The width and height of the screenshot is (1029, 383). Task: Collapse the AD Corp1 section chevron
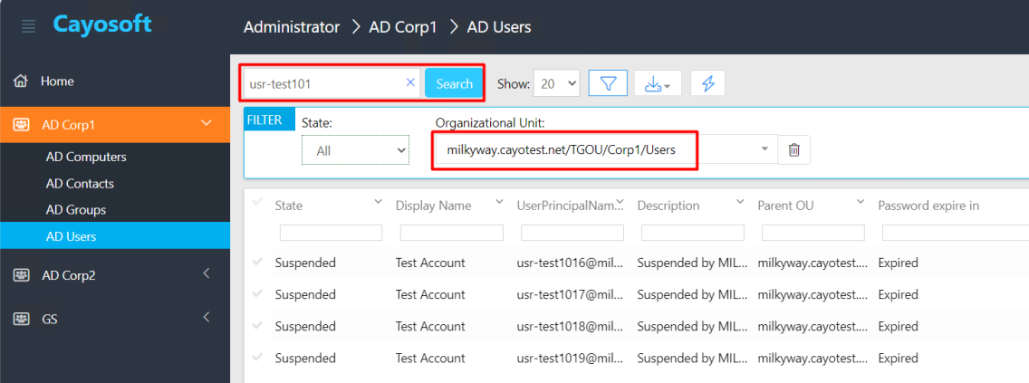tap(207, 122)
